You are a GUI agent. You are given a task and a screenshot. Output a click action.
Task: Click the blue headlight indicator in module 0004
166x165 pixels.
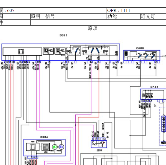(x=61, y=147)
